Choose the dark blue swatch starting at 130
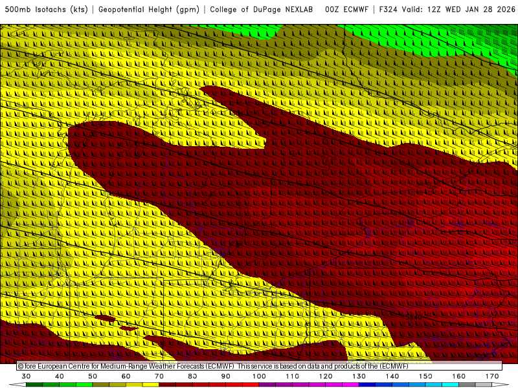518x388 pixels. (x=367, y=385)
